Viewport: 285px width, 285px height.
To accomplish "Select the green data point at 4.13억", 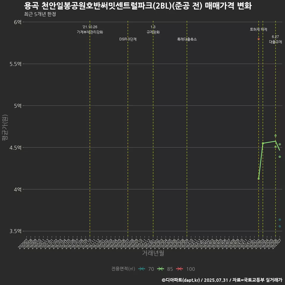I will pyautogui.click(x=259, y=179).
